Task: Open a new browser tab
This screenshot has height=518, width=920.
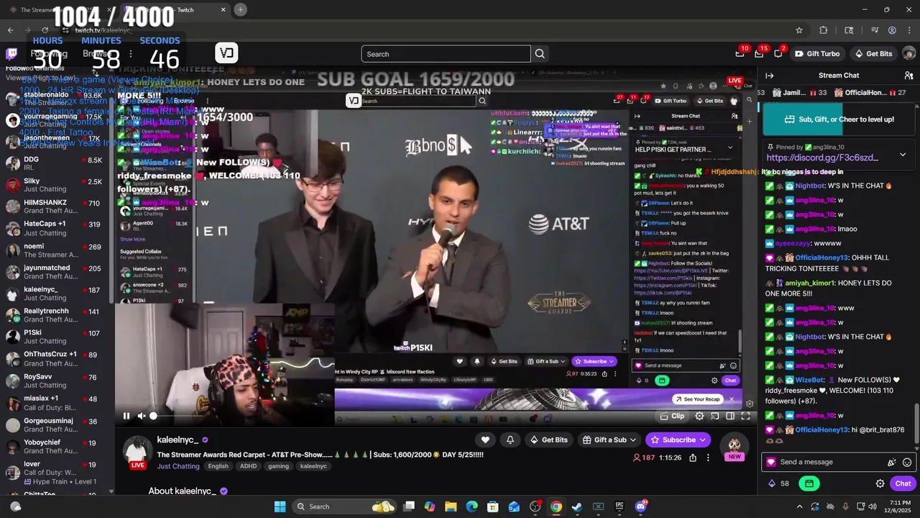Action: [240, 9]
